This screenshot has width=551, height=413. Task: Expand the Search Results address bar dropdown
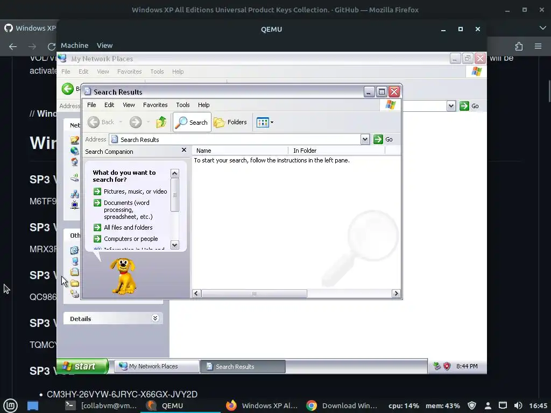tap(365, 139)
